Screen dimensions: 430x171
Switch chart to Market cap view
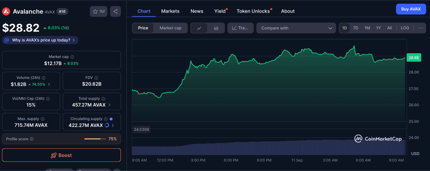click(x=170, y=28)
